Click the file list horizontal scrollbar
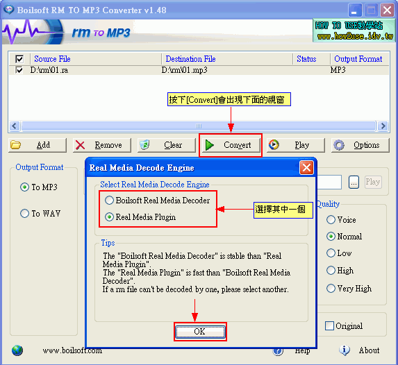The image size is (398, 365). point(199,126)
